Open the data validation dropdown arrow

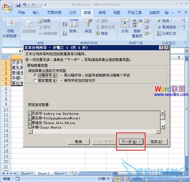[x=151, y=21]
